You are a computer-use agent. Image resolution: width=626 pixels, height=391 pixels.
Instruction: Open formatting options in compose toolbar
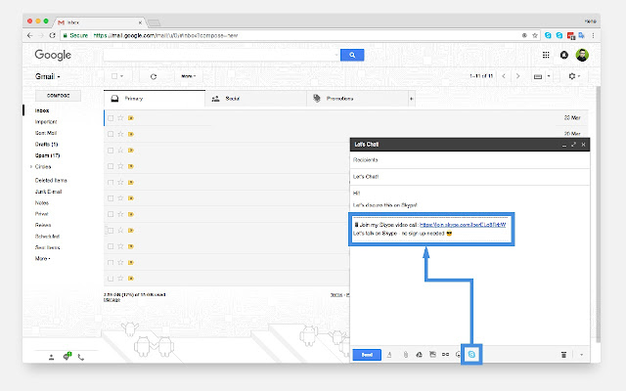pos(389,354)
